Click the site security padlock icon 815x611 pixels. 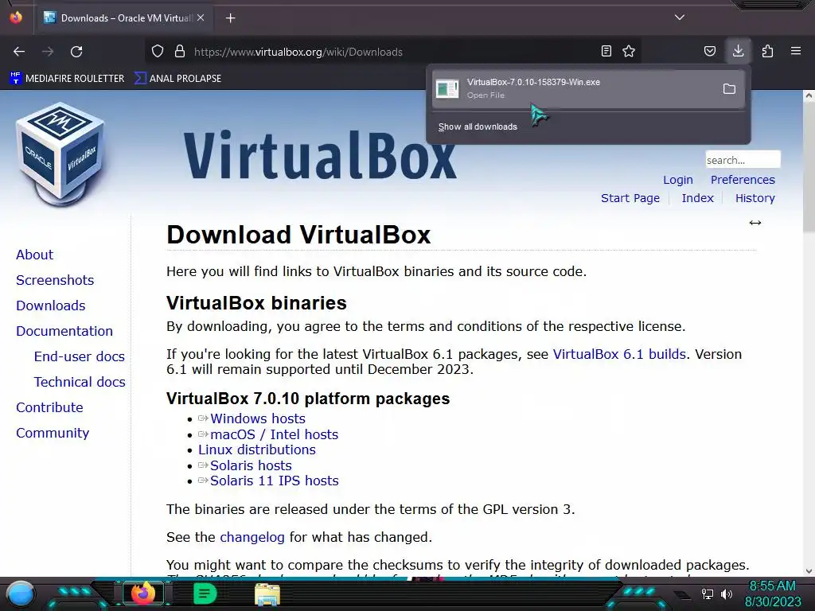[180, 52]
